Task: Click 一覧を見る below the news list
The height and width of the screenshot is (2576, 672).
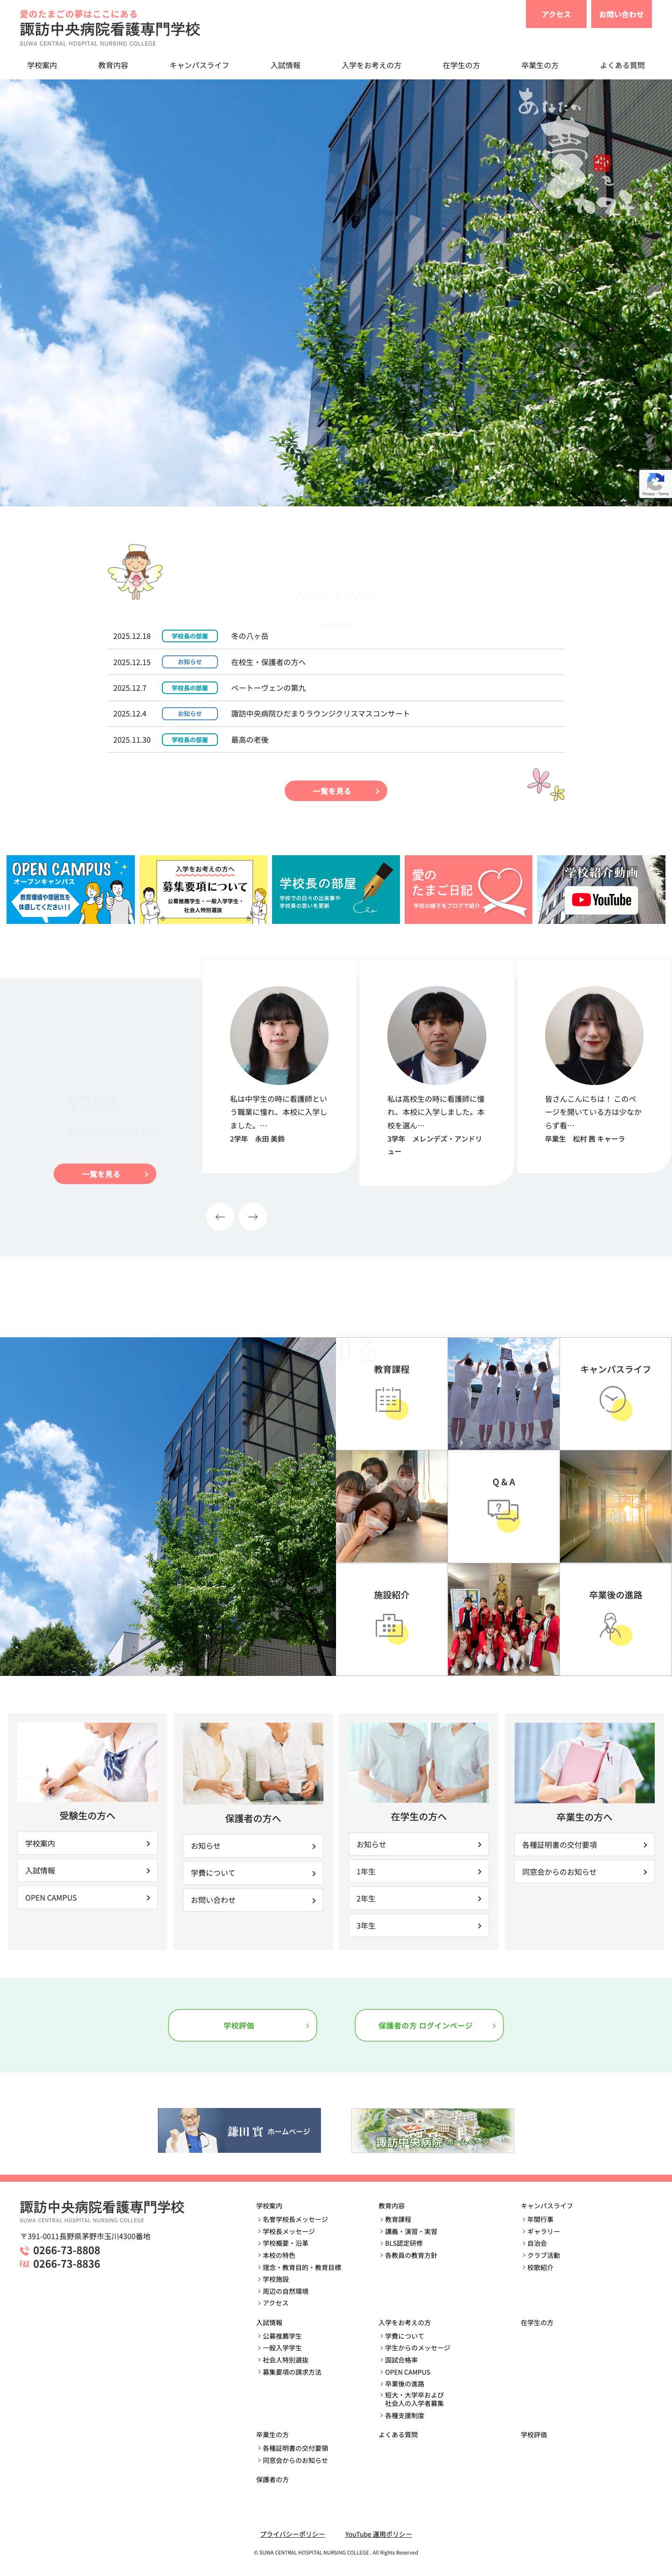Action: click(336, 791)
